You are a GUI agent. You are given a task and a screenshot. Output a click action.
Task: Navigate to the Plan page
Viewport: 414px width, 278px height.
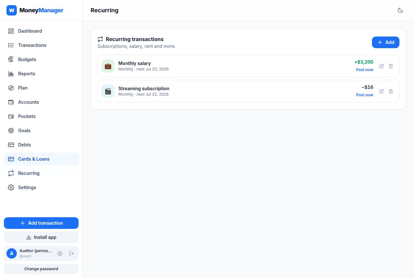pyautogui.click(x=41, y=88)
